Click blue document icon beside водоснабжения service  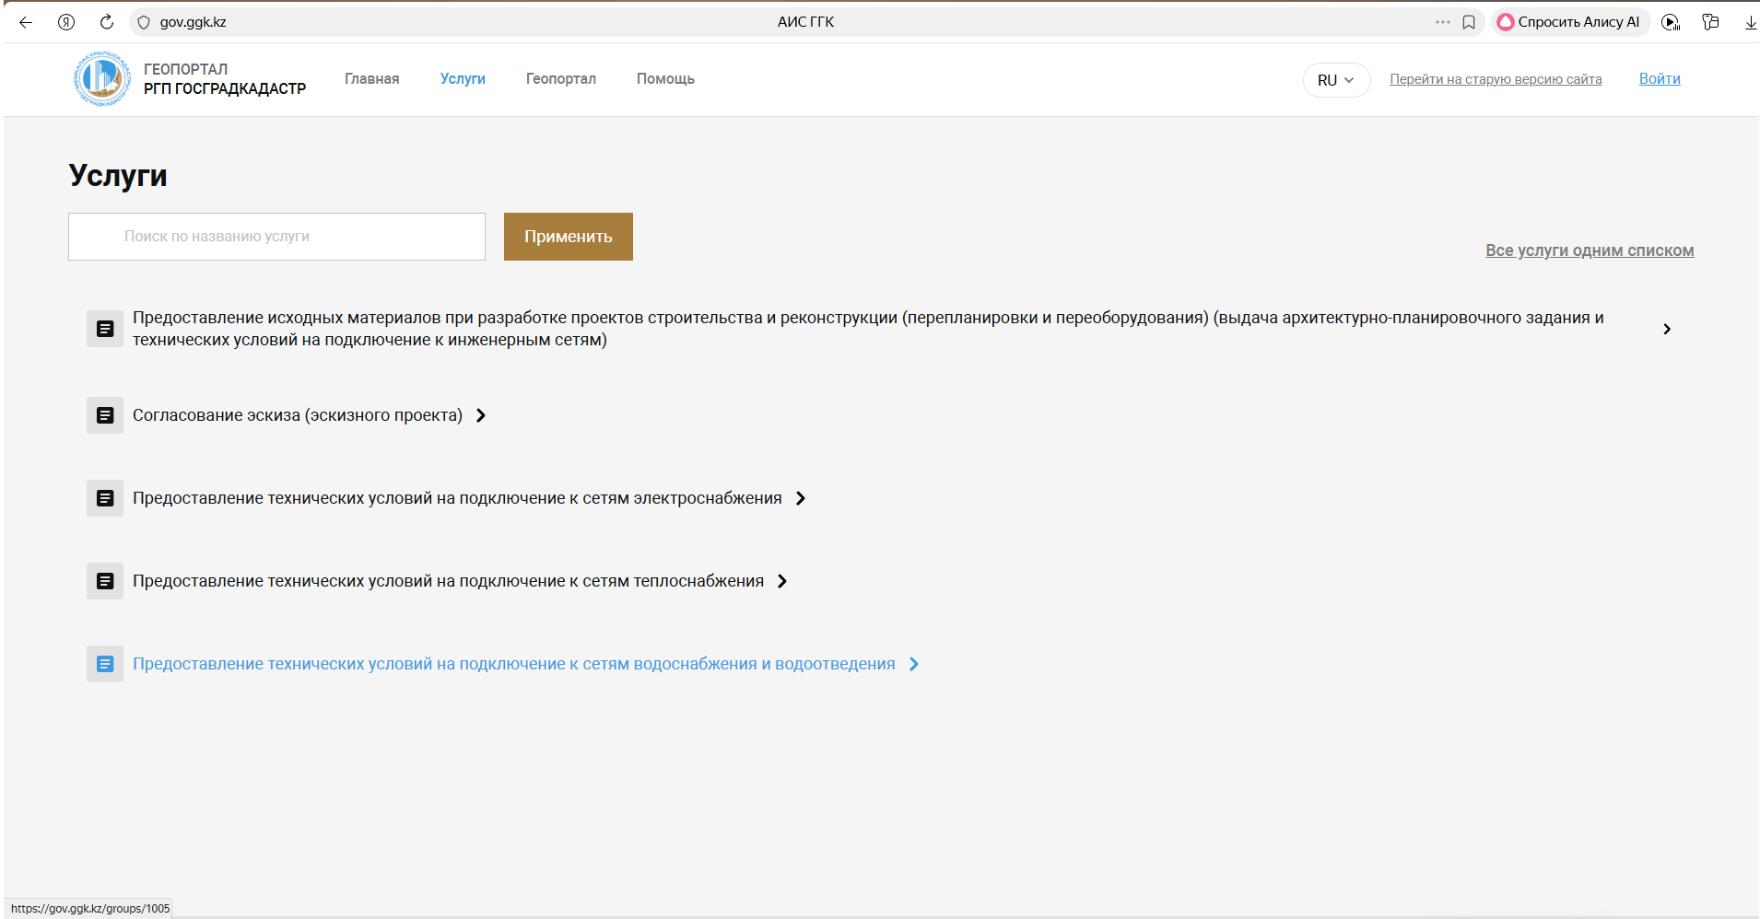[105, 664]
